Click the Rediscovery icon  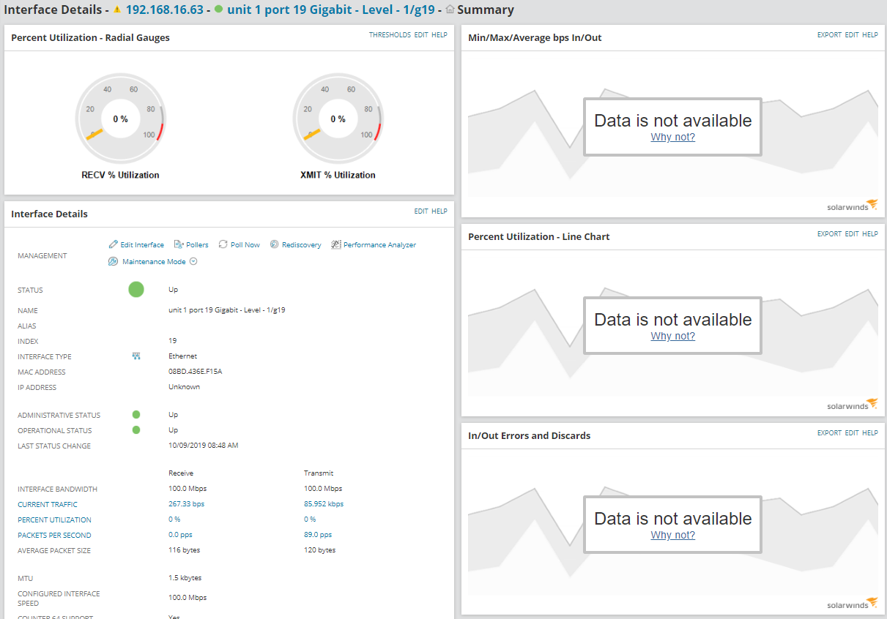pos(274,244)
